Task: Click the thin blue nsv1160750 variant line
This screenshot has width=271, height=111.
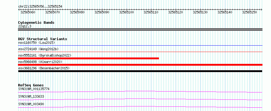Action: pos(140,46)
